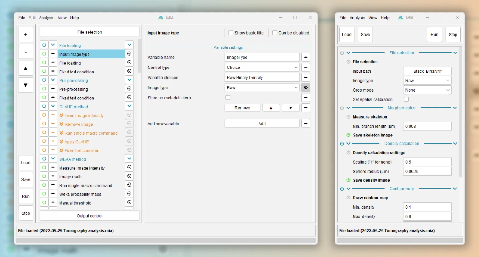Collapse Density calculation section chevron on right edge
Viewport: 479px width, 257px height.
455,144
